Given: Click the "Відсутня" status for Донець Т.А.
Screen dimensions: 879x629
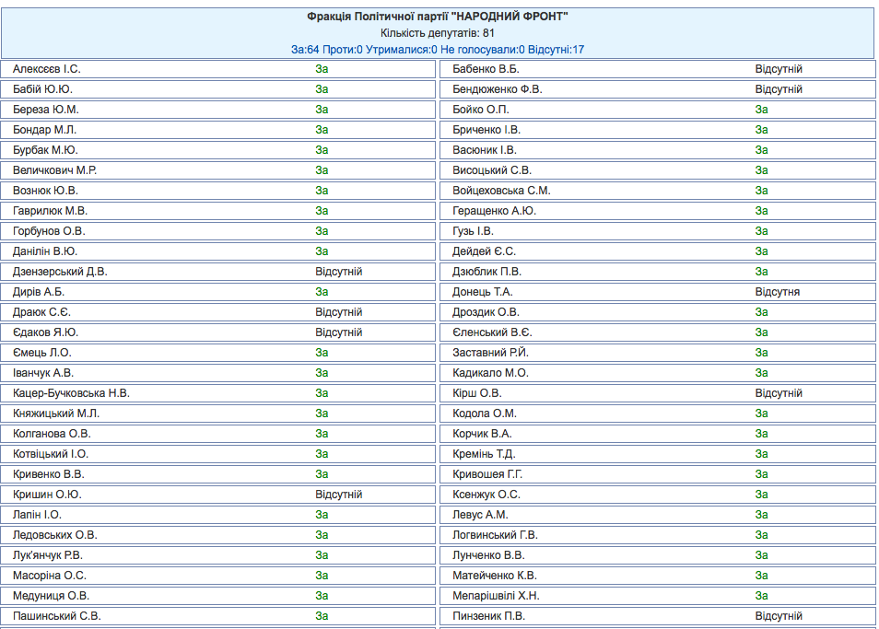Looking at the screenshot, I should [777, 292].
